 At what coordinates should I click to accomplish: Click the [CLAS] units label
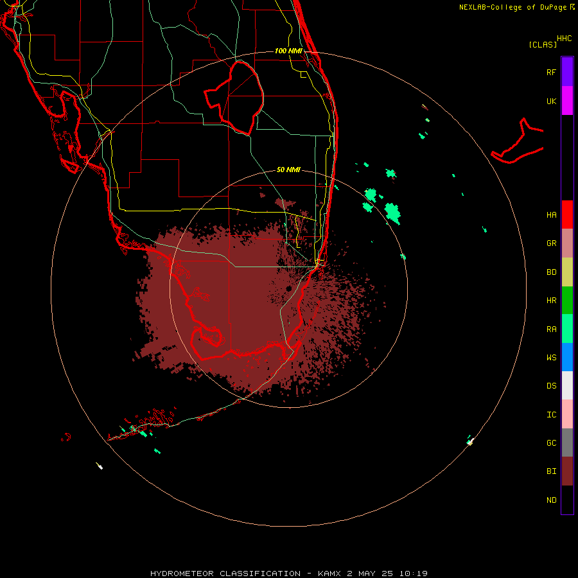[542, 44]
